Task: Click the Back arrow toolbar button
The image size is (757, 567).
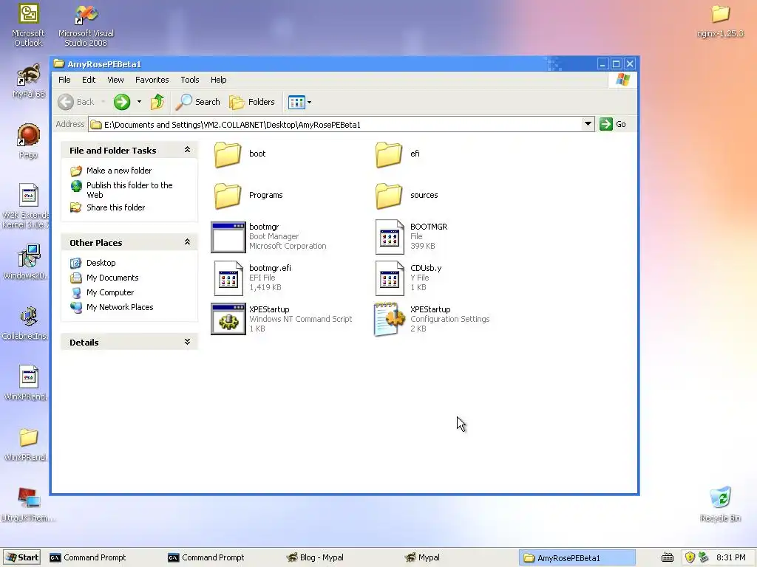Action: tap(76, 102)
